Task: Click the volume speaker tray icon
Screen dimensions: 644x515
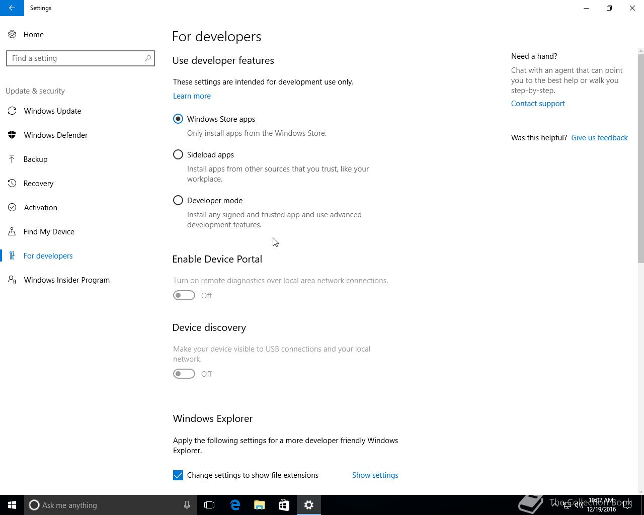Action: click(x=579, y=505)
